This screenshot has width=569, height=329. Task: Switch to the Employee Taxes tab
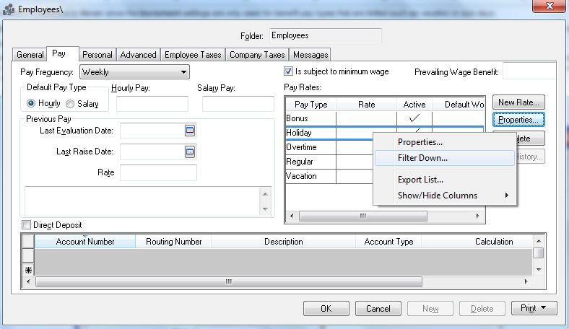tap(193, 55)
